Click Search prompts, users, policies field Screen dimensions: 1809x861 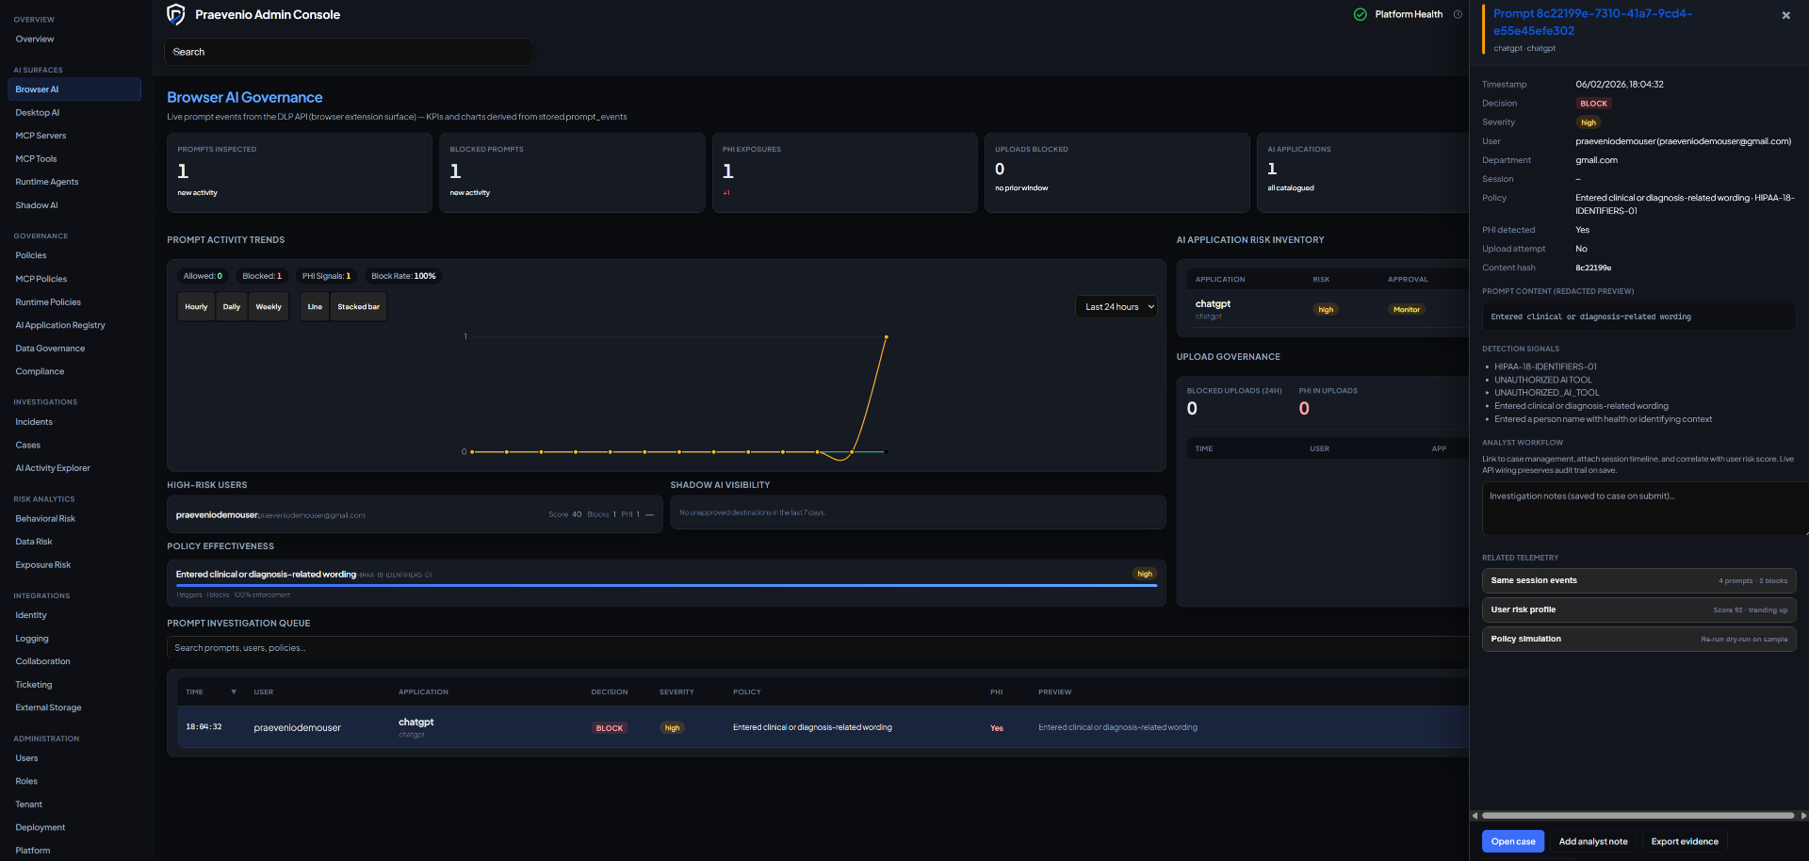[x=818, y=648]
